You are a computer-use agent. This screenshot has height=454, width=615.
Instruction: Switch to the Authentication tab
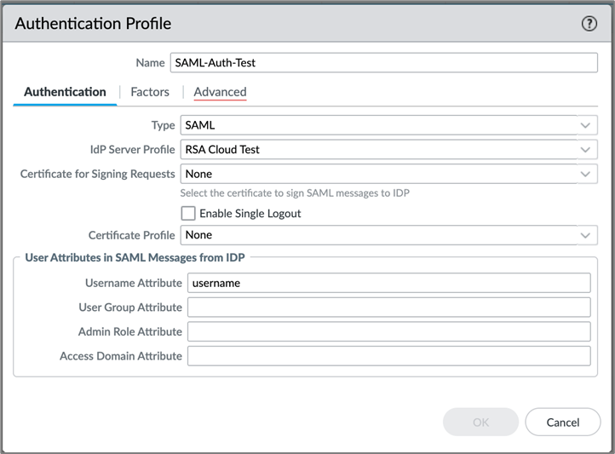(65, 92)
